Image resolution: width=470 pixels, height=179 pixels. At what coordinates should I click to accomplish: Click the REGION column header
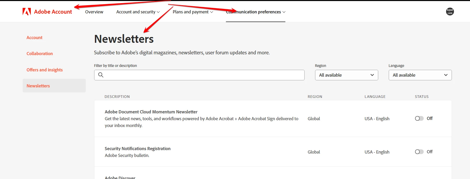[315, 97]
